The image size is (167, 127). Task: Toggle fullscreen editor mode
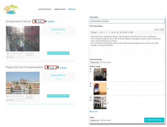[x=129, y=32]
